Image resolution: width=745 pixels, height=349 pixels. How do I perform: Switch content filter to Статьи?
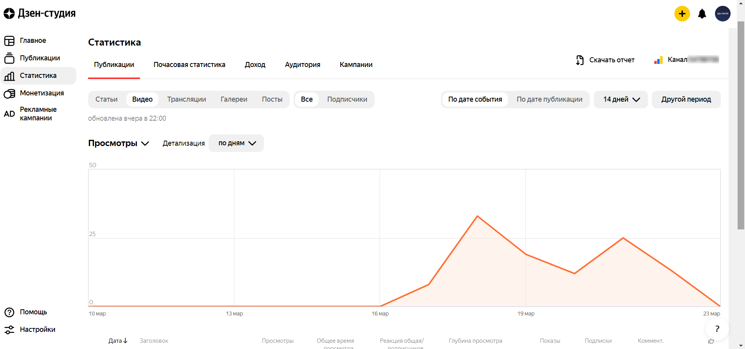click(106, 99)
